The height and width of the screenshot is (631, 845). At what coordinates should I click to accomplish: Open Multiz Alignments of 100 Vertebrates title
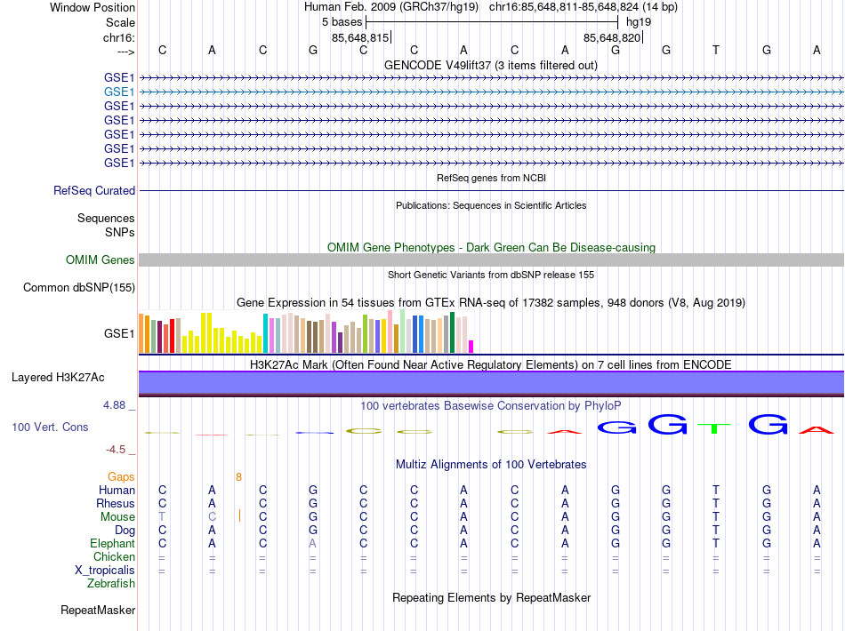(x=491, y=464)
